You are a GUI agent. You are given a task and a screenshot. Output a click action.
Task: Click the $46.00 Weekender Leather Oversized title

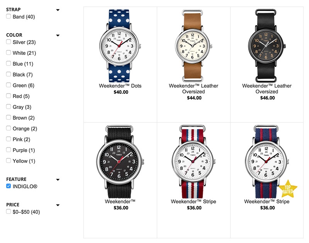coord(267,89)
